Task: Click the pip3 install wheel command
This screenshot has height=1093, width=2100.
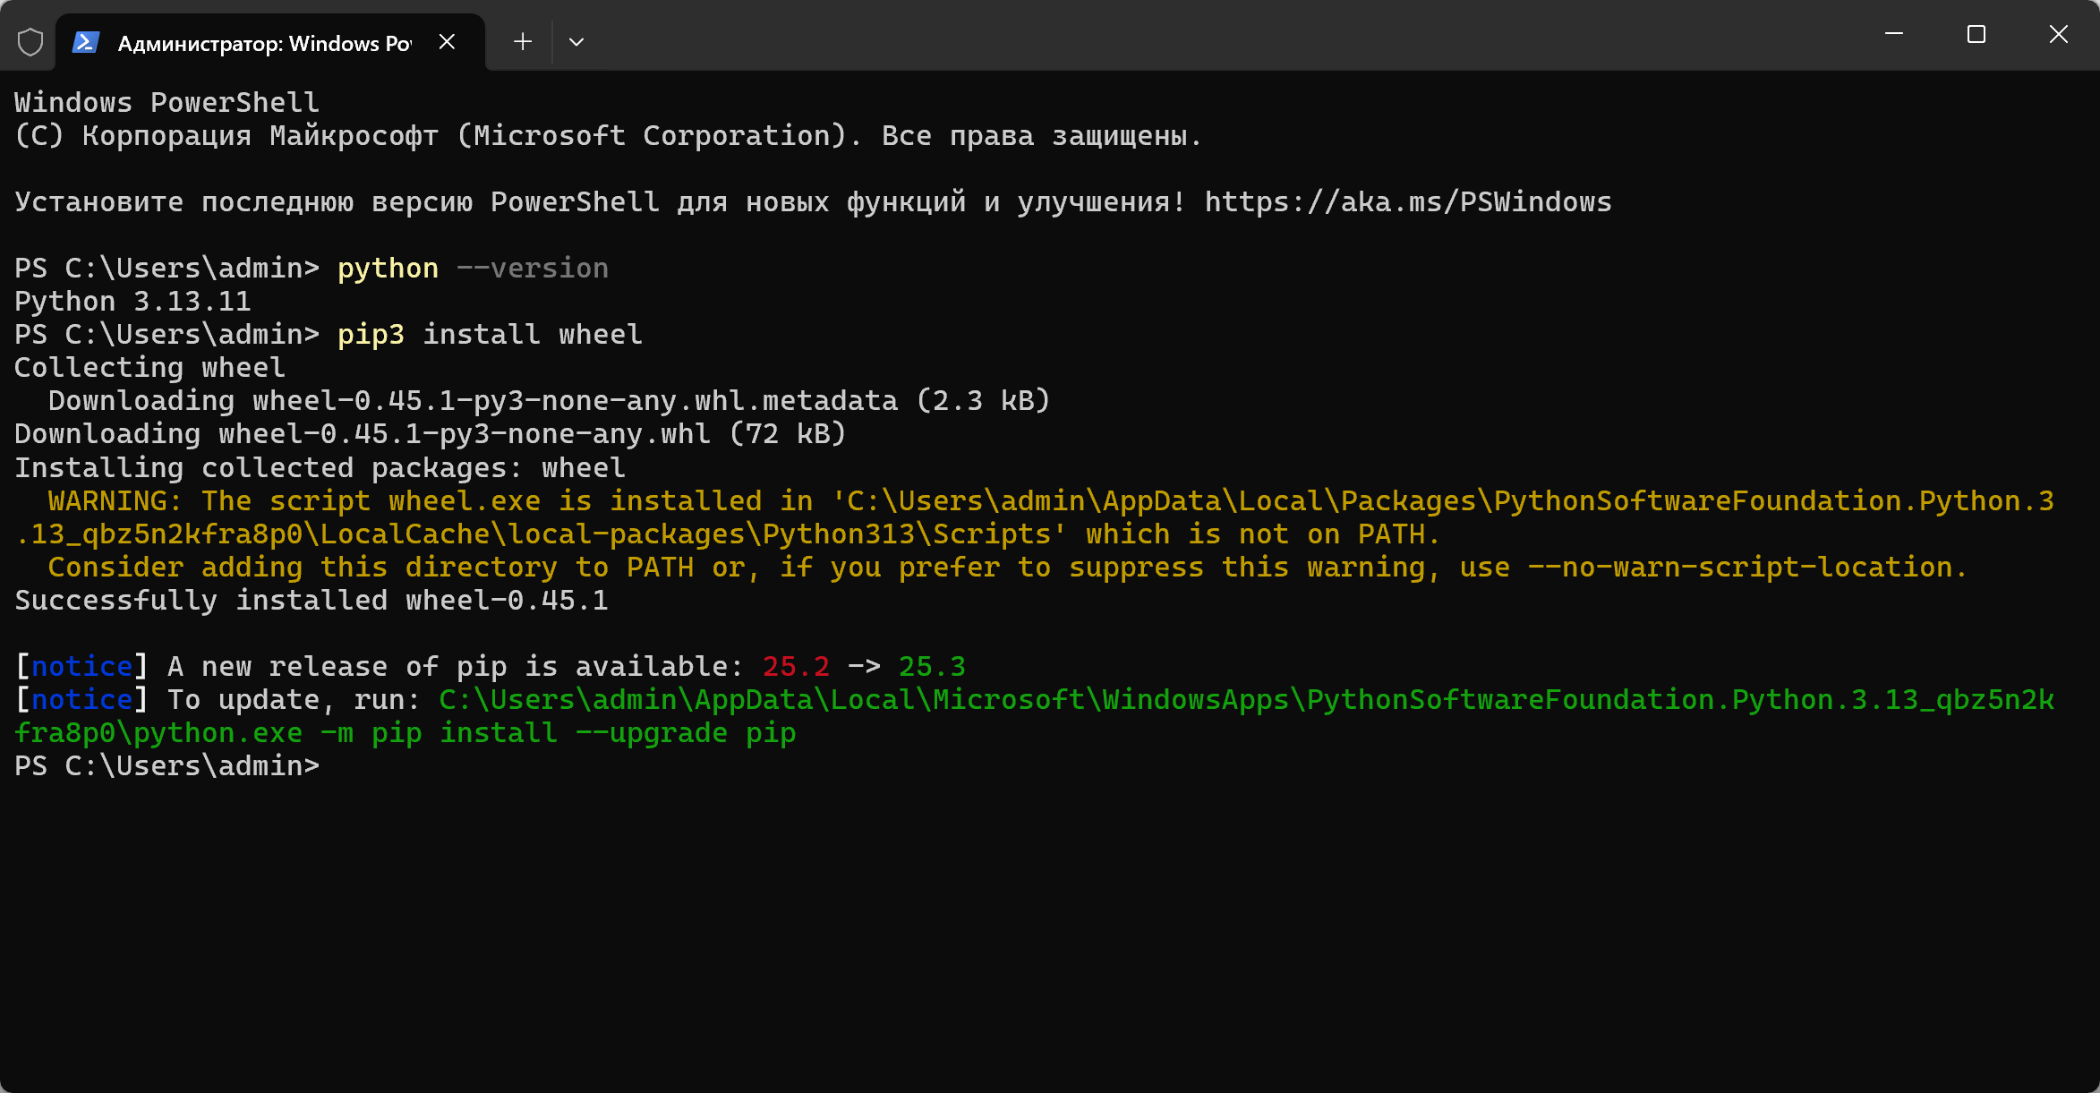Action: coord(489,333)
